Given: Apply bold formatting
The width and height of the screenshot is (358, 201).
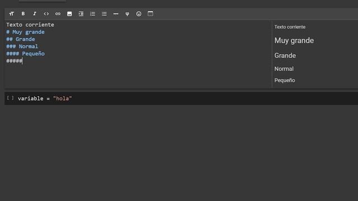Looking at the screenshot, I should [x=23, y=14].
